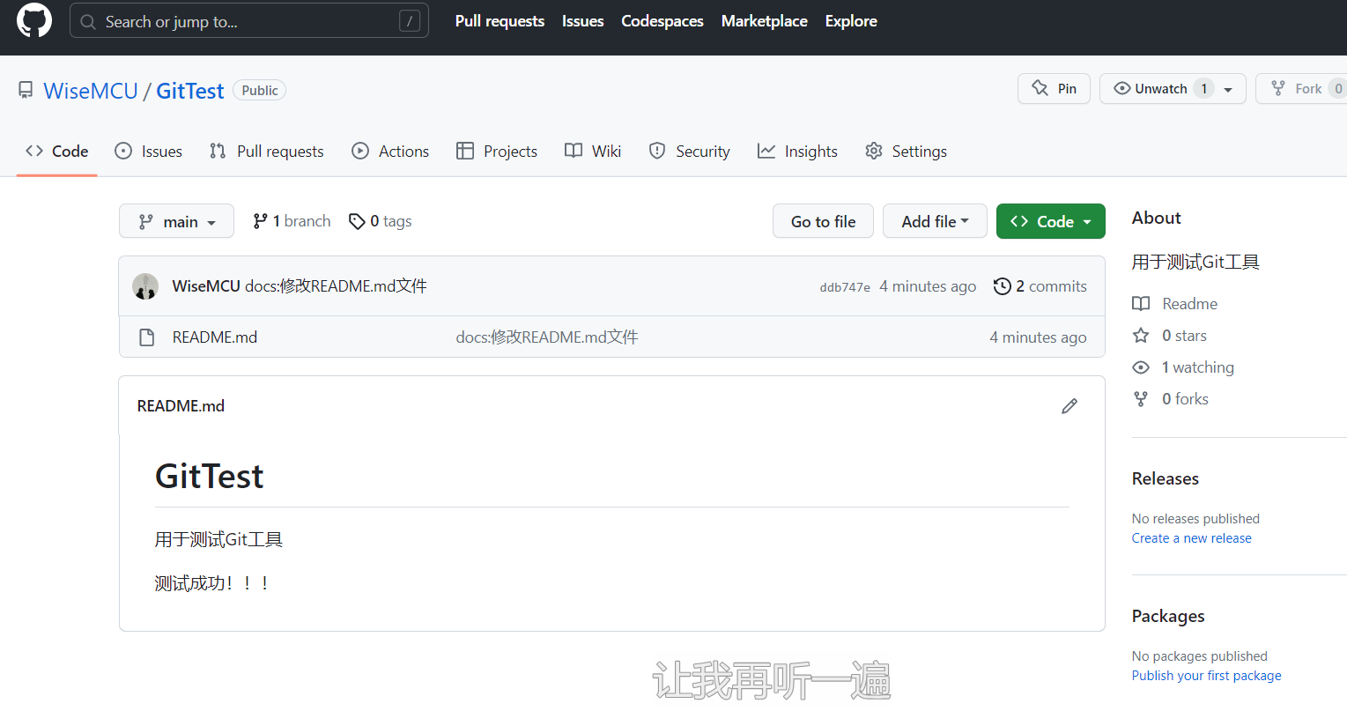Expand the main branch selector
The height and width of the screenshot is (711, 1347).
[x=176, y=221]
